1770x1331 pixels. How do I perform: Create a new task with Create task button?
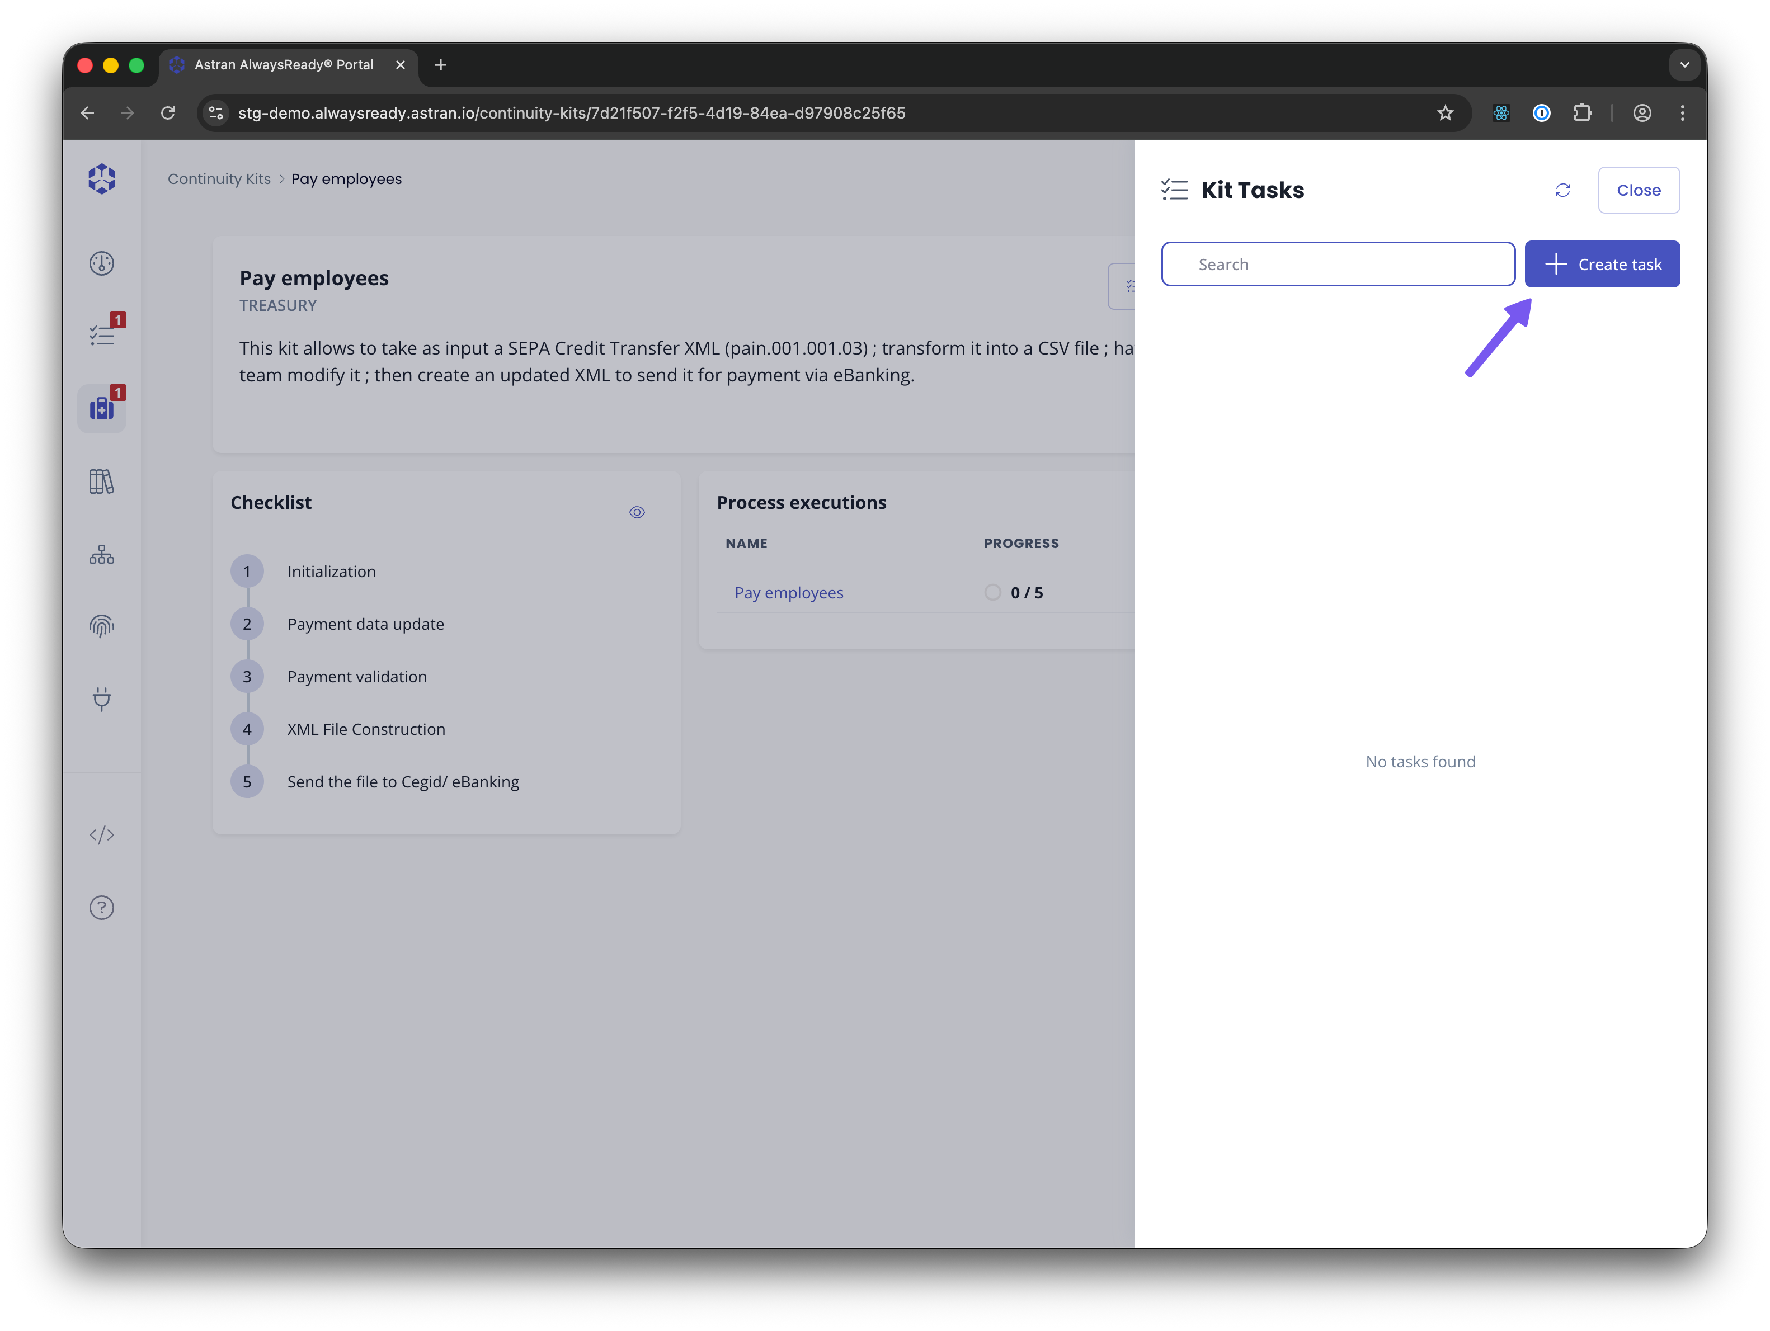pyautogui.click(x=1602, y=264)
